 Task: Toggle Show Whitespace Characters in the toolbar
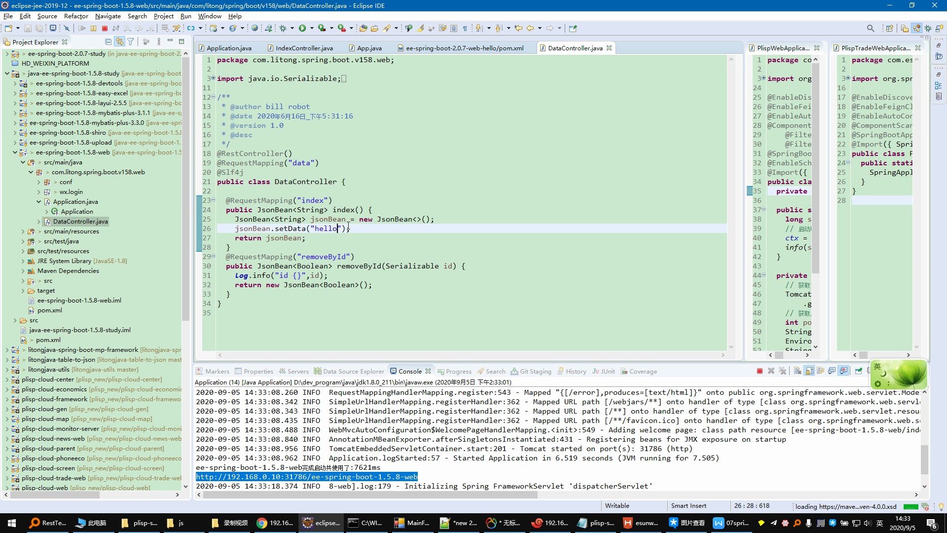point(465,28)
